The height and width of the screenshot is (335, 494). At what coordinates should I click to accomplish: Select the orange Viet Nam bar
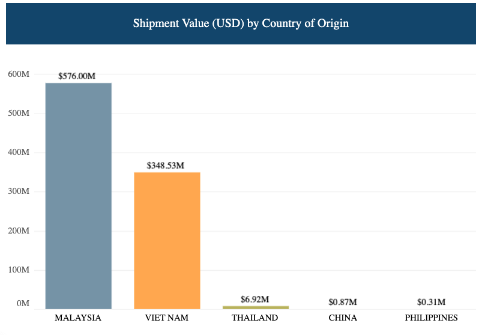click(167, 240)
